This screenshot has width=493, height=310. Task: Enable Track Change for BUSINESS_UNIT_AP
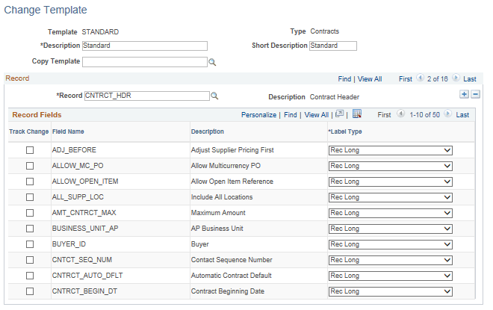pyautogui.click(x=30, y=229)
